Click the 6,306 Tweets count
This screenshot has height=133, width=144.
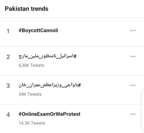coord(31,65)
